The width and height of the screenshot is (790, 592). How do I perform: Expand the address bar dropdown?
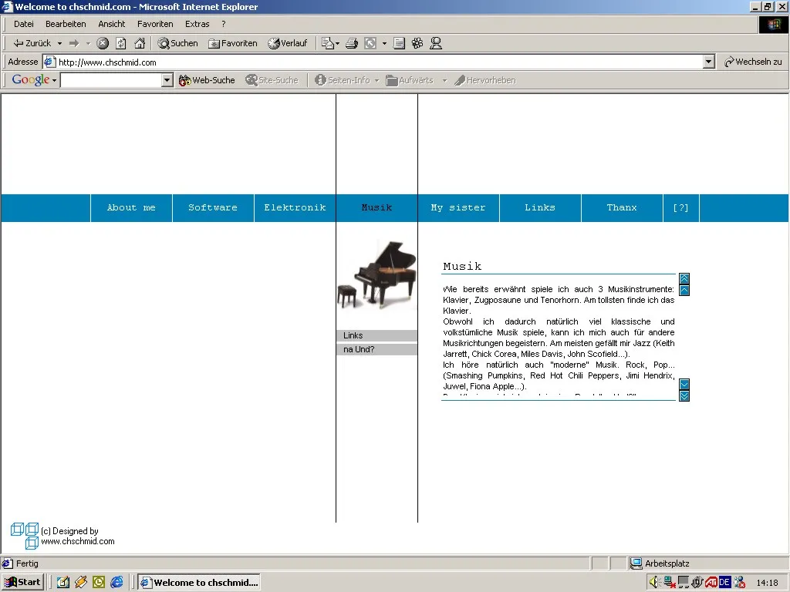(x=709, y=62)
